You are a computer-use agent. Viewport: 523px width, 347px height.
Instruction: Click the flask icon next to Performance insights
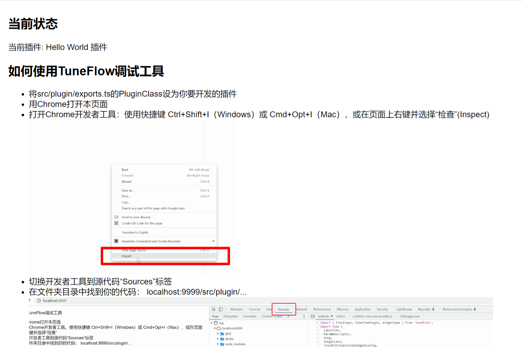(475, 309)
